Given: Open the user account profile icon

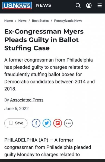Looking at the screenshot, I should 89,5.
